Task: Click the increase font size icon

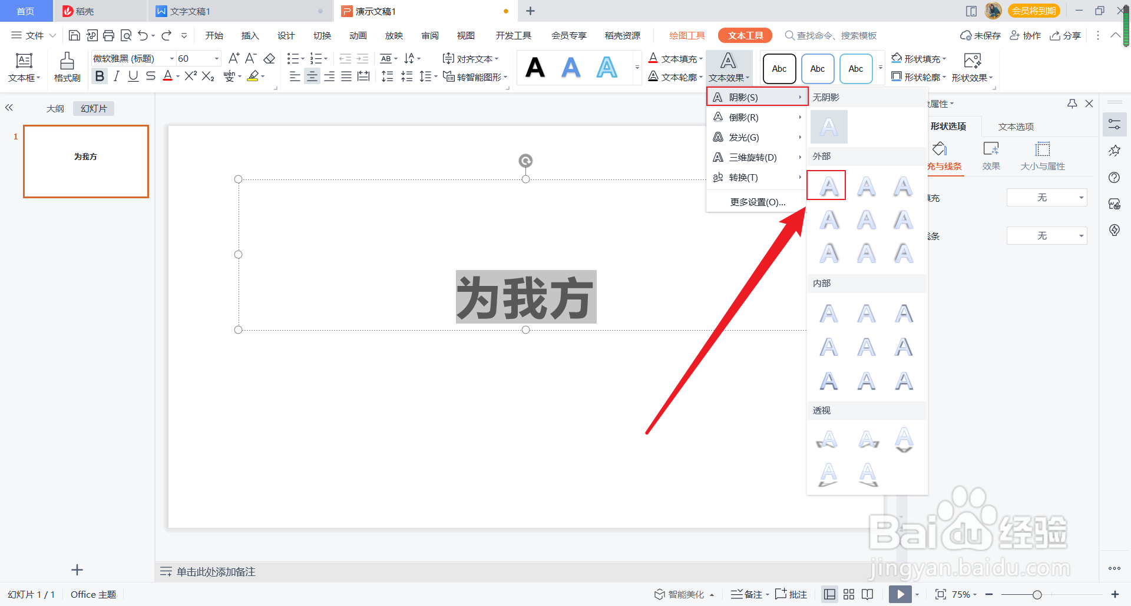Action: click(x=234, y=58)
